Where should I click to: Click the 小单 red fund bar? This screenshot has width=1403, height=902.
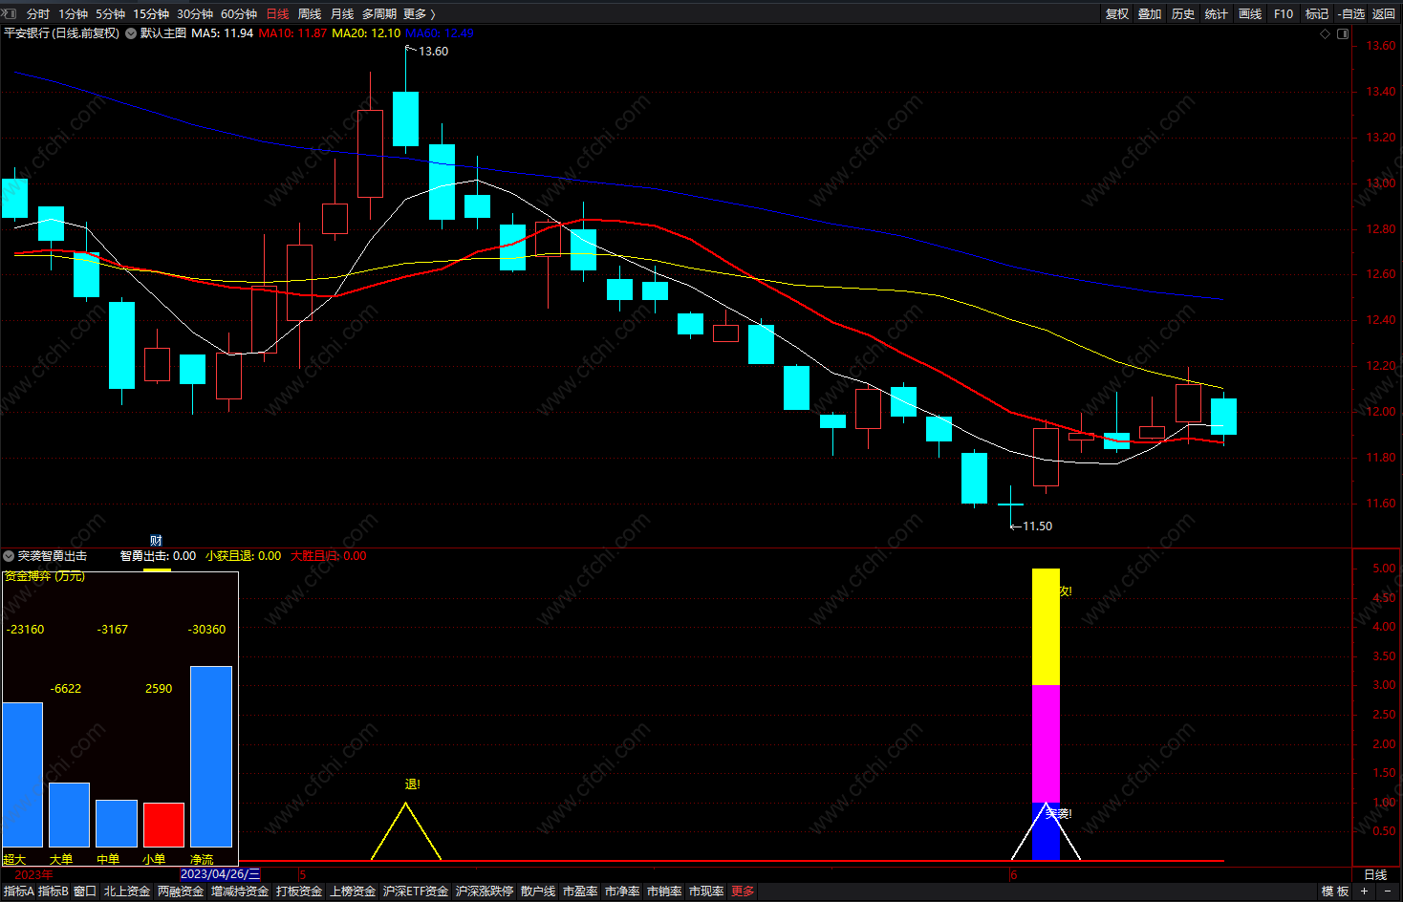coord(163,825)
